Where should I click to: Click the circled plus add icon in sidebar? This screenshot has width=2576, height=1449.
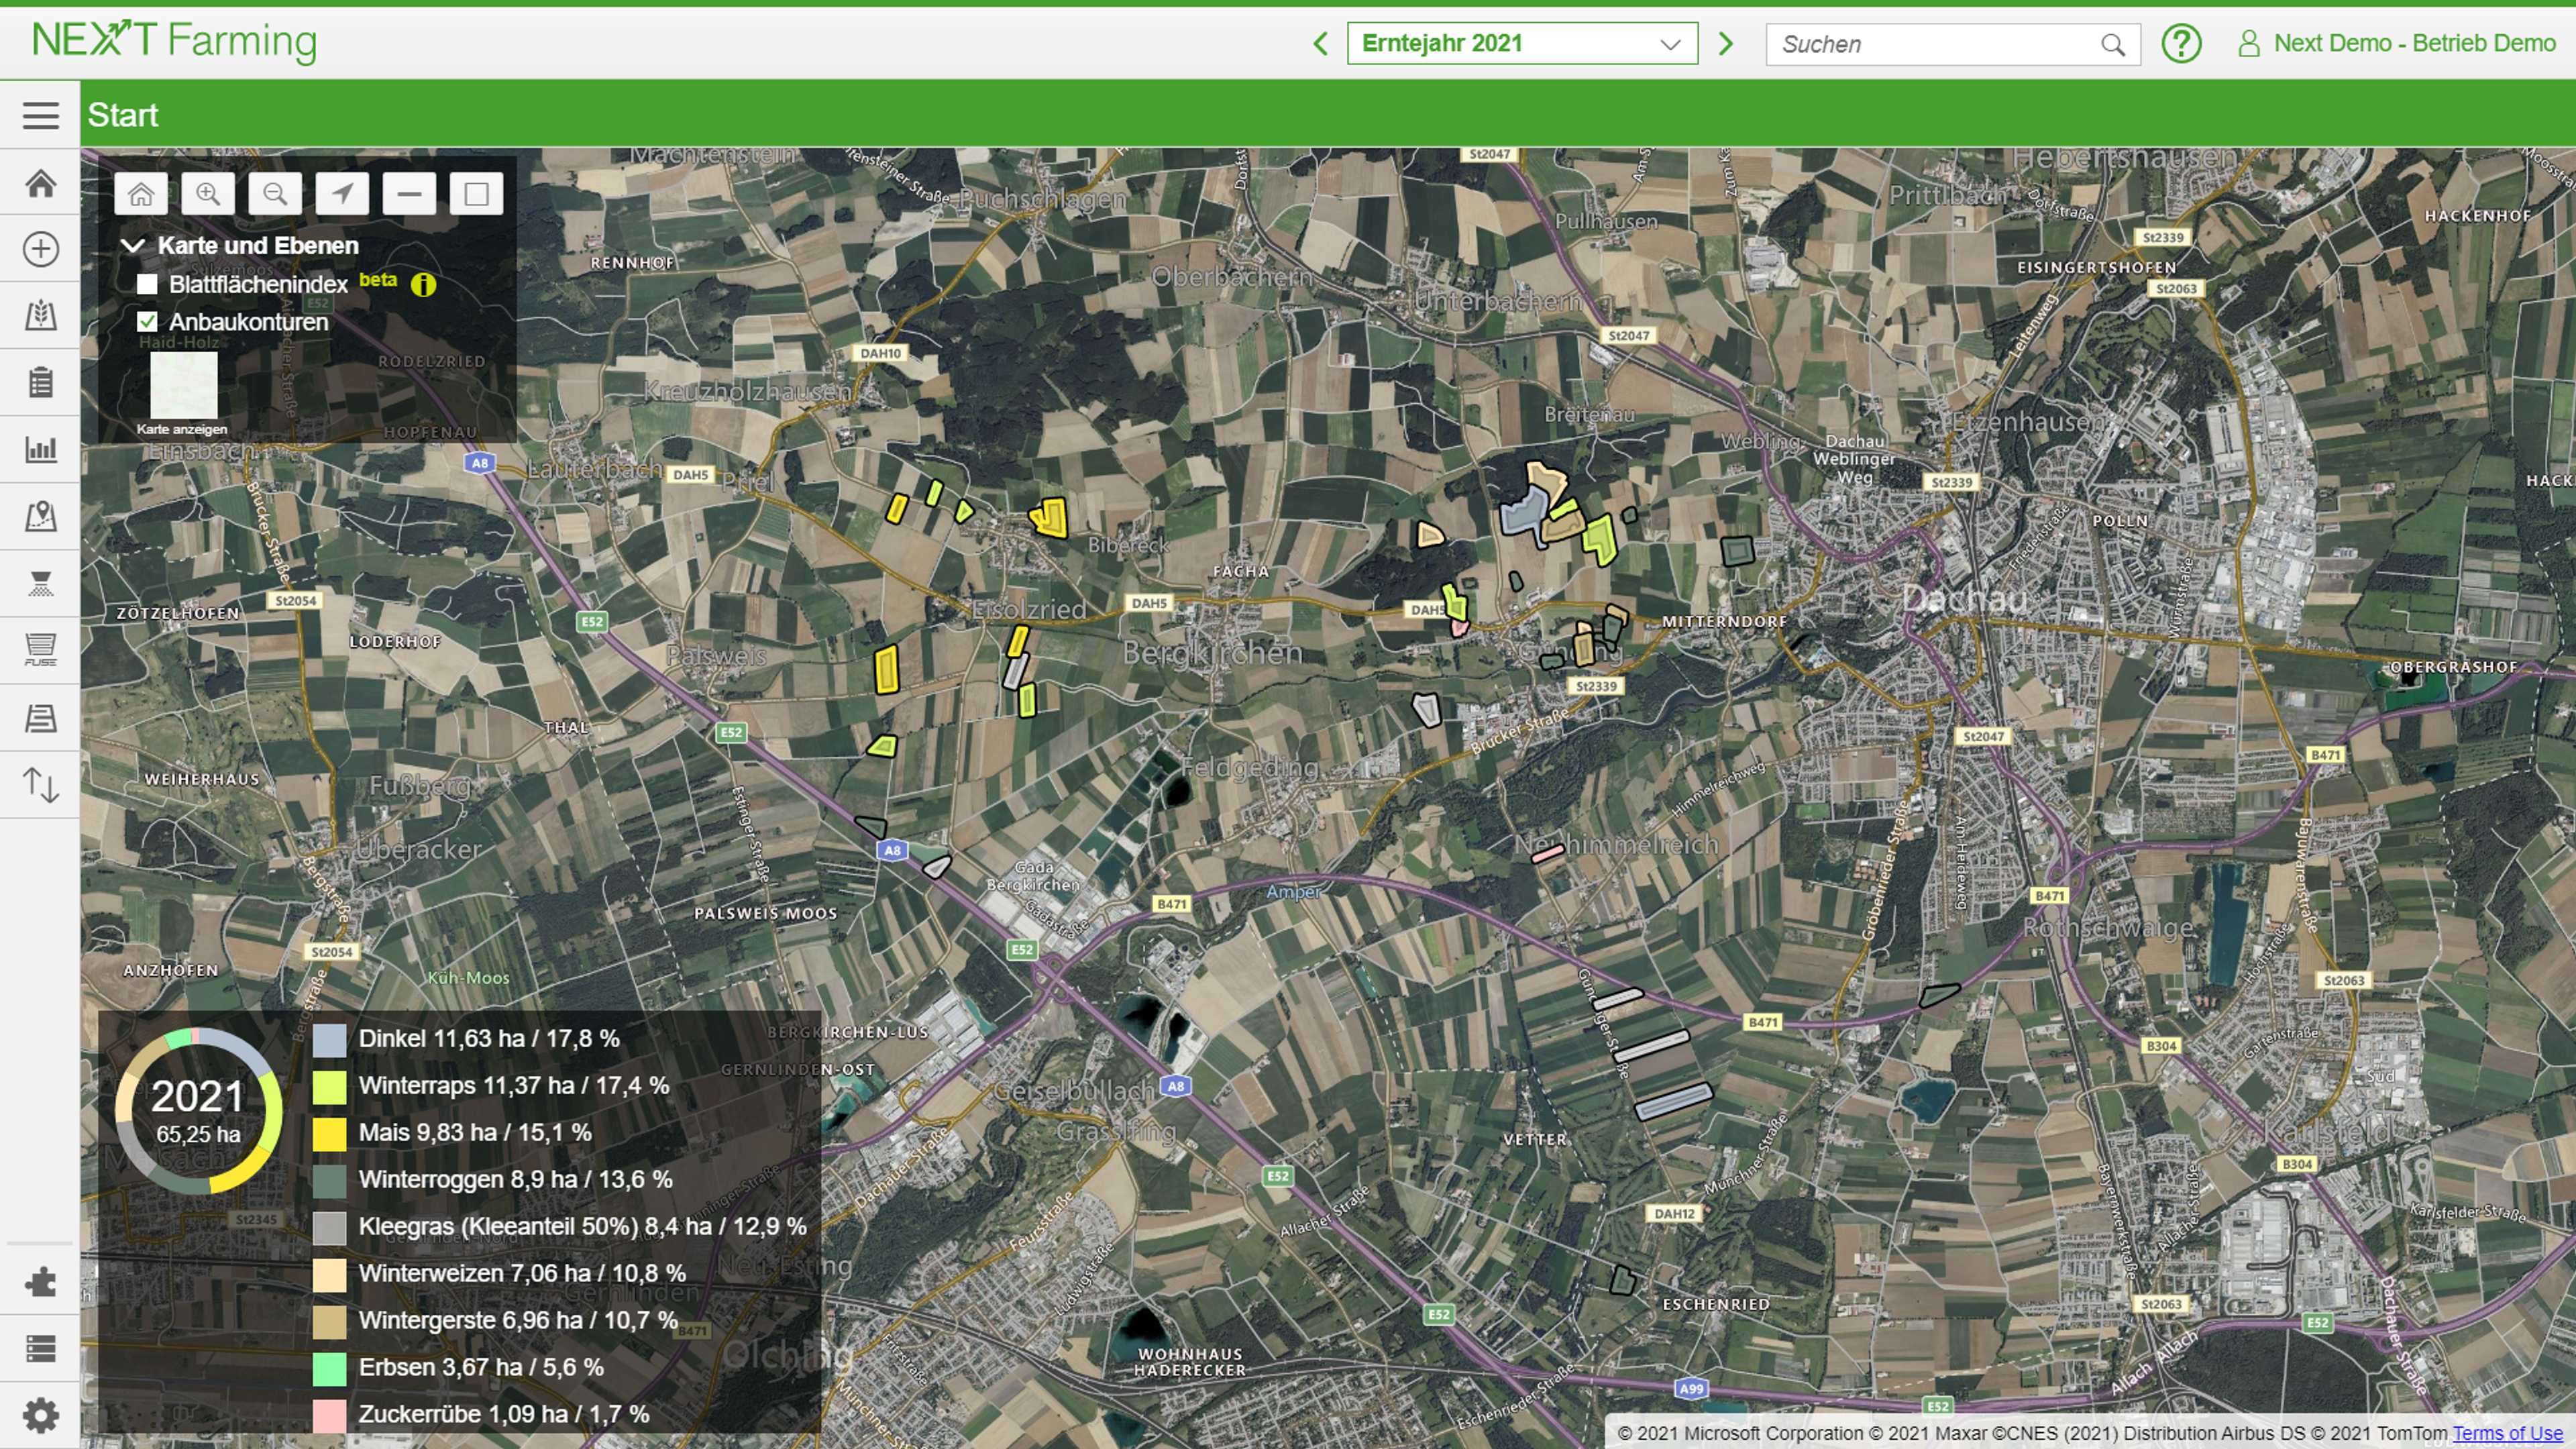pos(40,249)
